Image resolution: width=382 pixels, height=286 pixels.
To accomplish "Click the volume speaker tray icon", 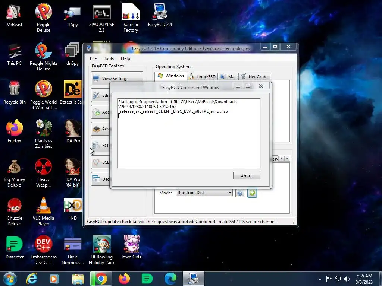I will [347, 279].
